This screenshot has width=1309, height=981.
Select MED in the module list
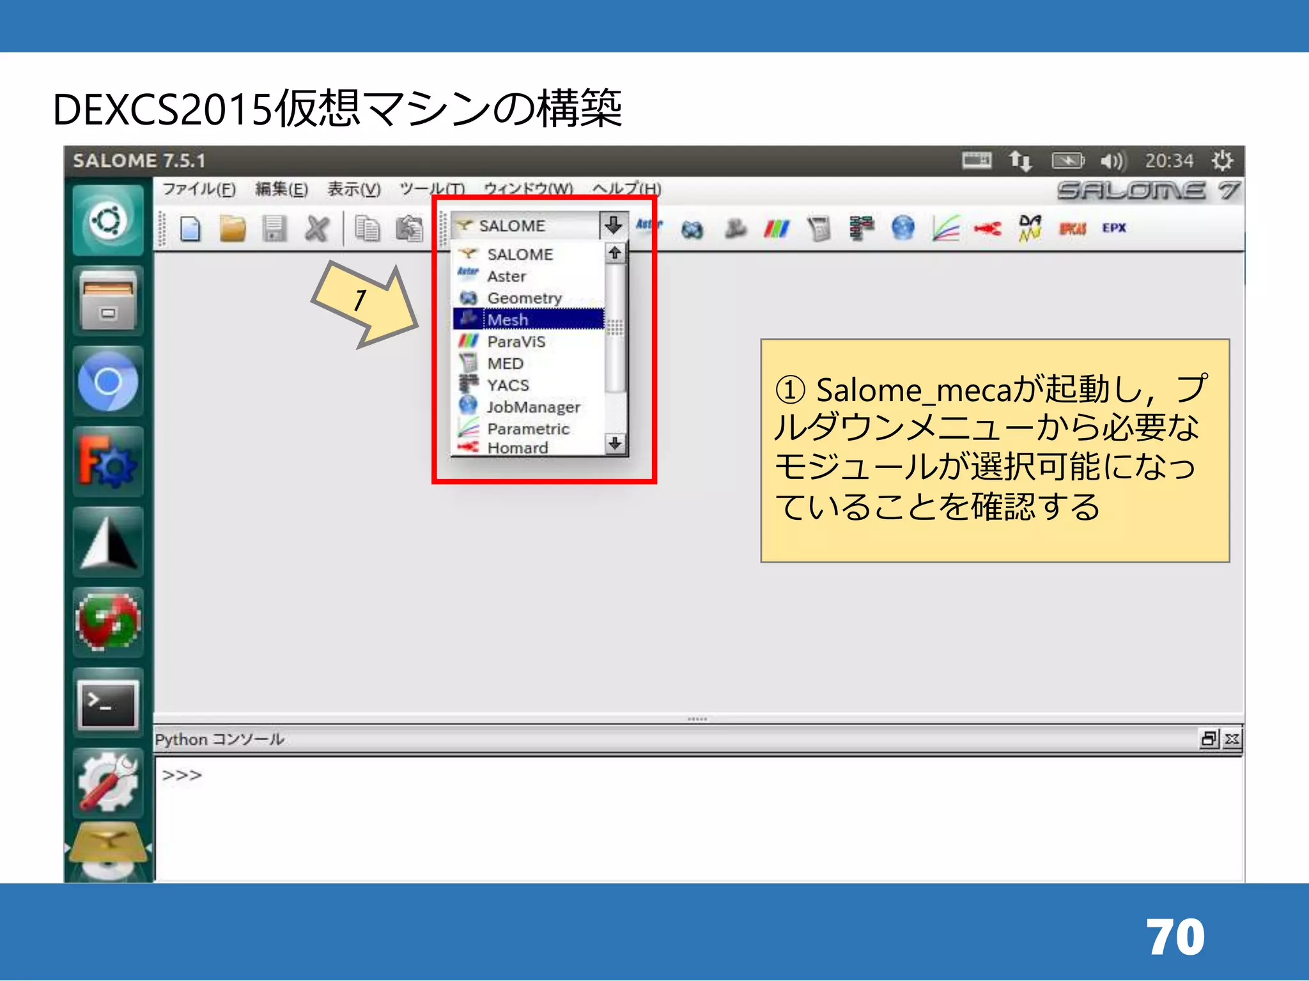529,363
